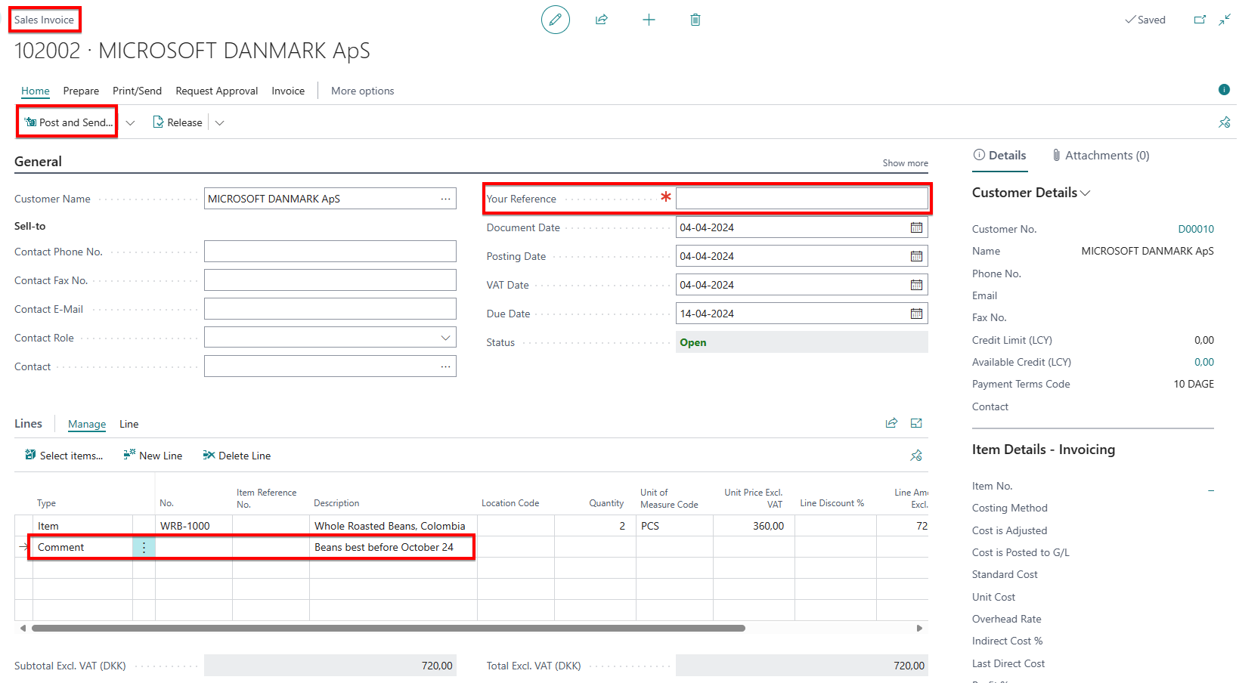This screenshot has width=1239, height=683.
Task: Open Document Date calendar picker
Action: tap(916, 227)
